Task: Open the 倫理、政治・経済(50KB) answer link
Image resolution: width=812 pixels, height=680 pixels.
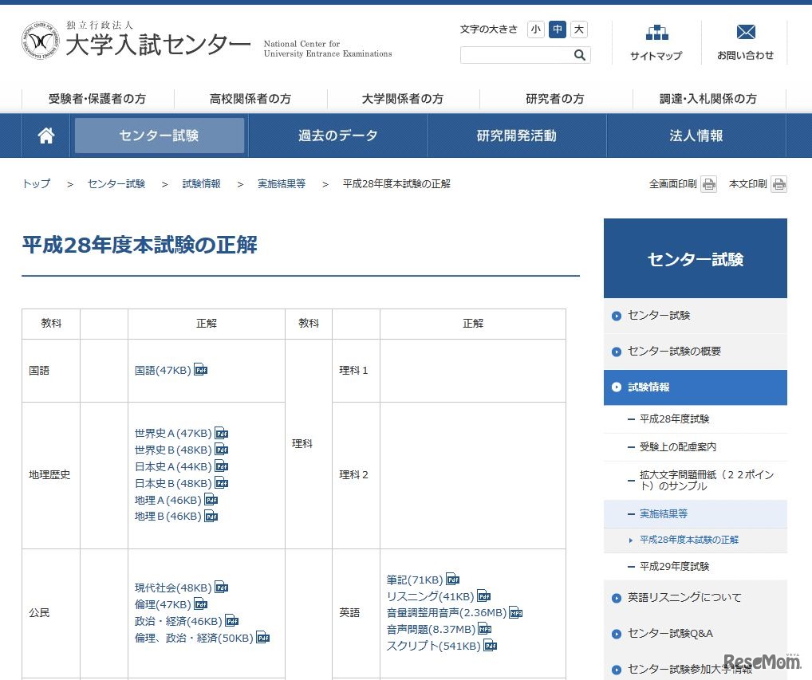Action: point(193,638)
